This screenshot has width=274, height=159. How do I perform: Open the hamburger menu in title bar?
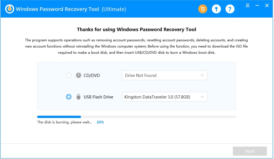point(248,5)
